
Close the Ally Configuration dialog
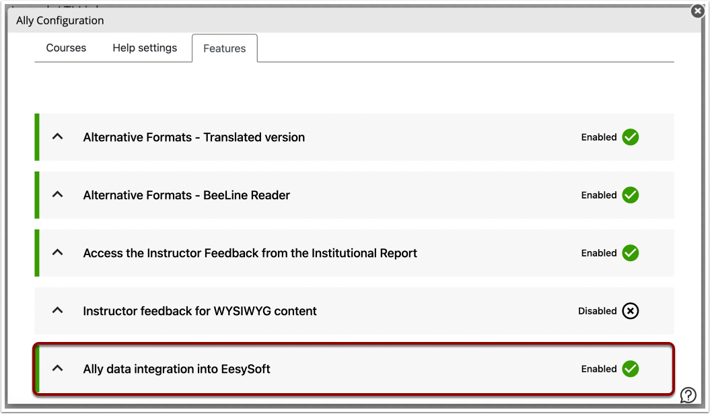697,11
